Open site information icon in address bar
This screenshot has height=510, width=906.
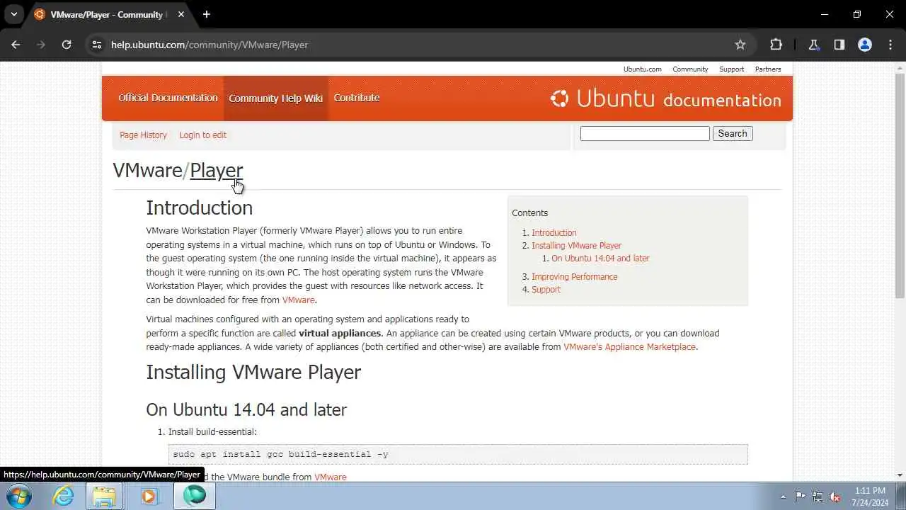(97, 45)
